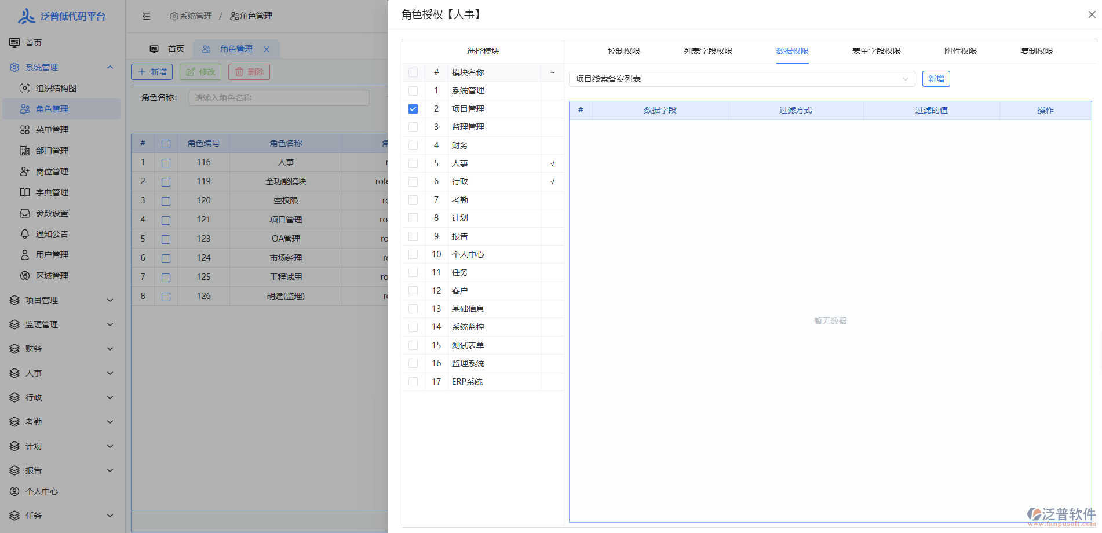Open the 项目线索备案列表 dropdown
The image size is (1102, 533).
(x=742, y=79)
